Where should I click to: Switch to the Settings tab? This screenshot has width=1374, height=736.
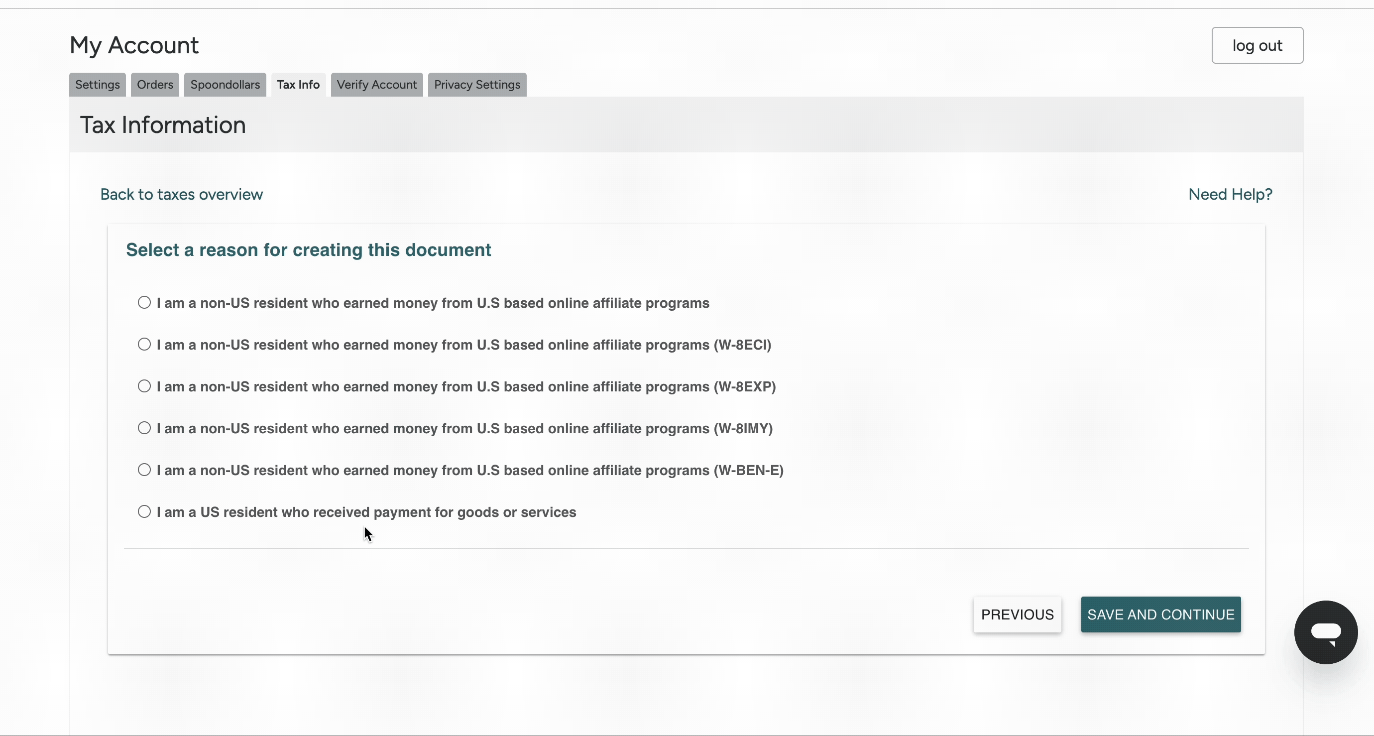[x=97, y=85]
